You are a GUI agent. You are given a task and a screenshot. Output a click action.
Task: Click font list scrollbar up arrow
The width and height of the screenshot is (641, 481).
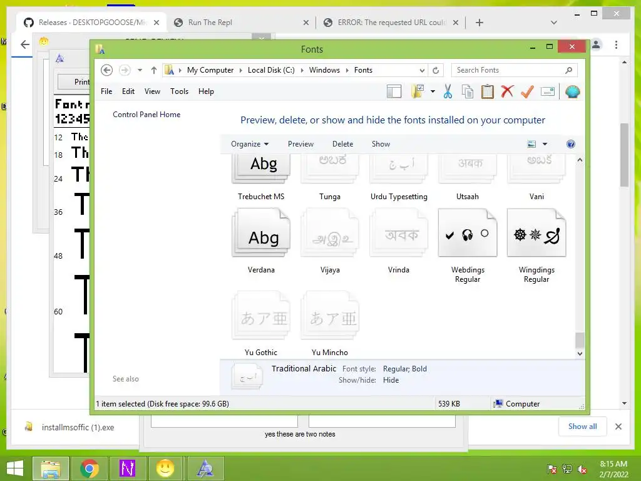click(x=580, y=160)
